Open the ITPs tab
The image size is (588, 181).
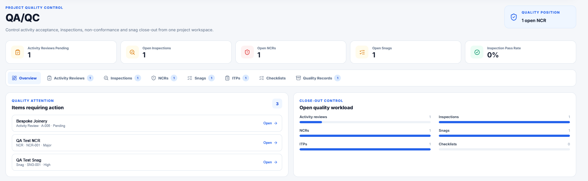pyautogui.click(x=237, y=78)
